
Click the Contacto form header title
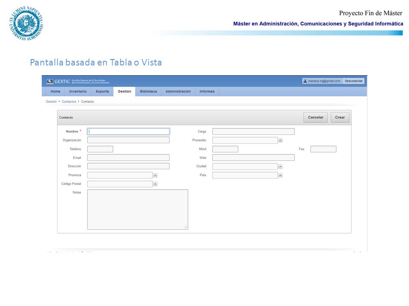coord(66,117)
